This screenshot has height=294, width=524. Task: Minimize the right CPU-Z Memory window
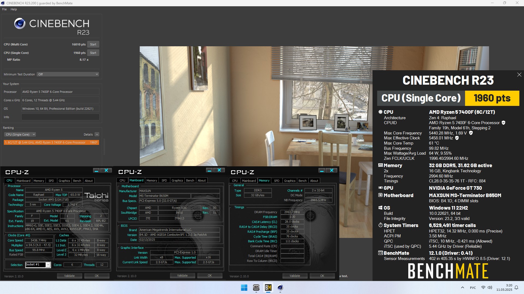coord(321,170)
